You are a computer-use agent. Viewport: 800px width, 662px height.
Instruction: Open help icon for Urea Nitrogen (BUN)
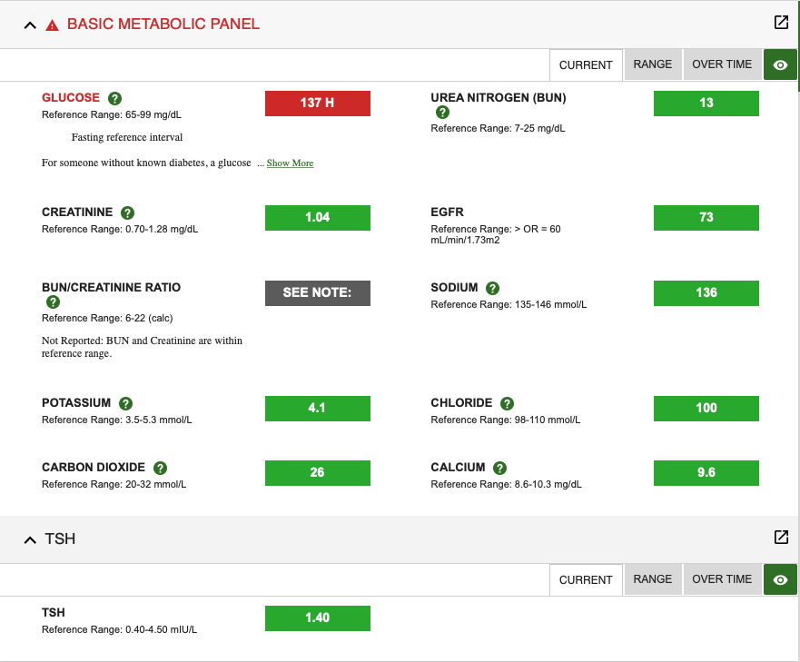[442, 113]
